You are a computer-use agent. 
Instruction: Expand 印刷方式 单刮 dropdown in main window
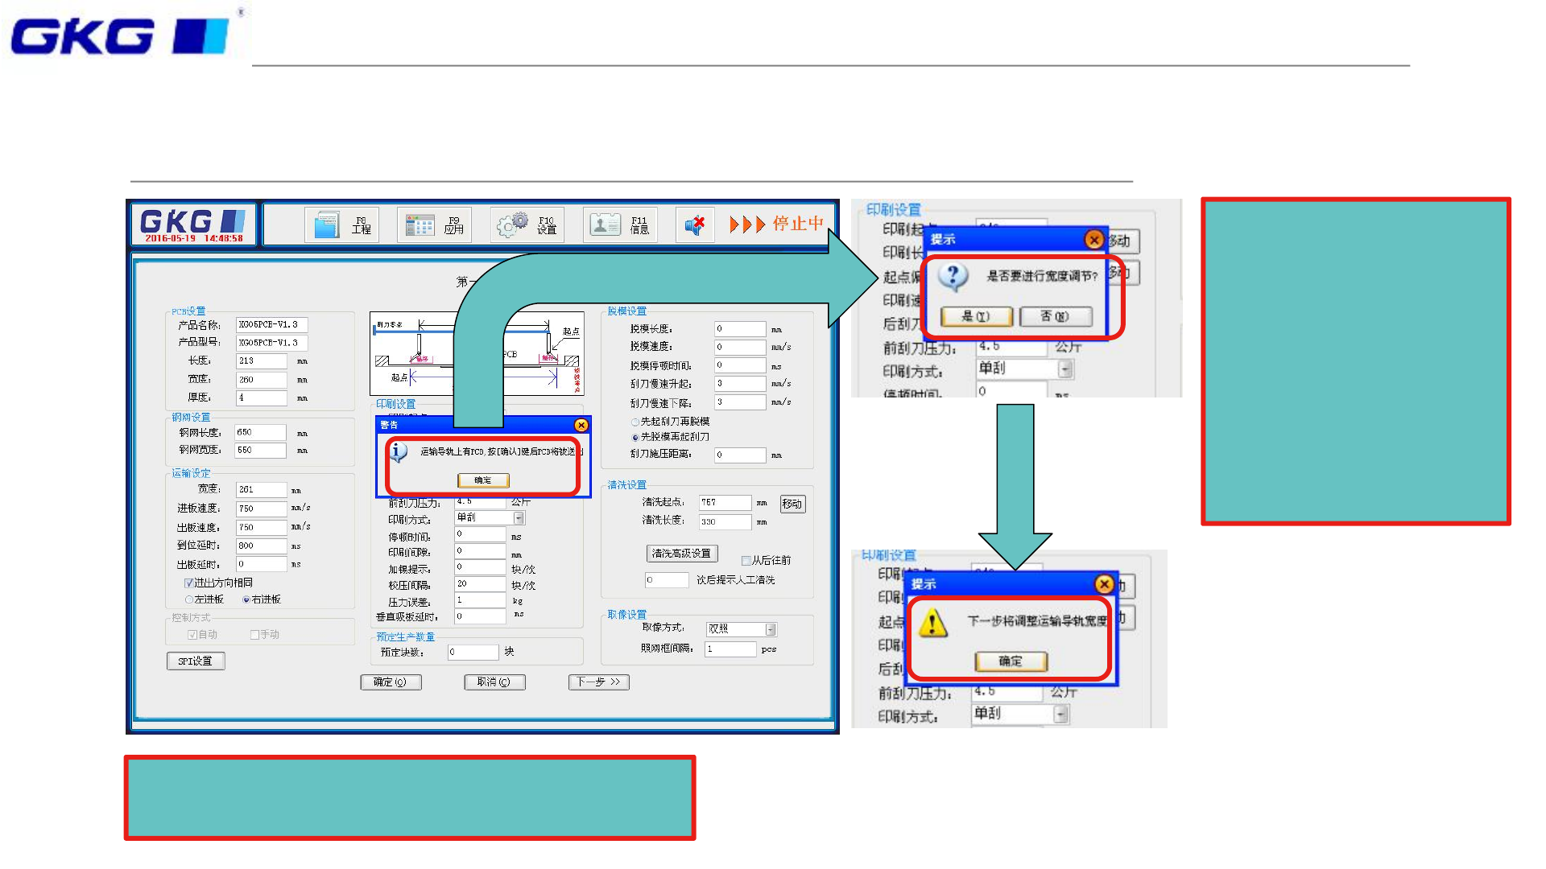(x=519, y=518)
